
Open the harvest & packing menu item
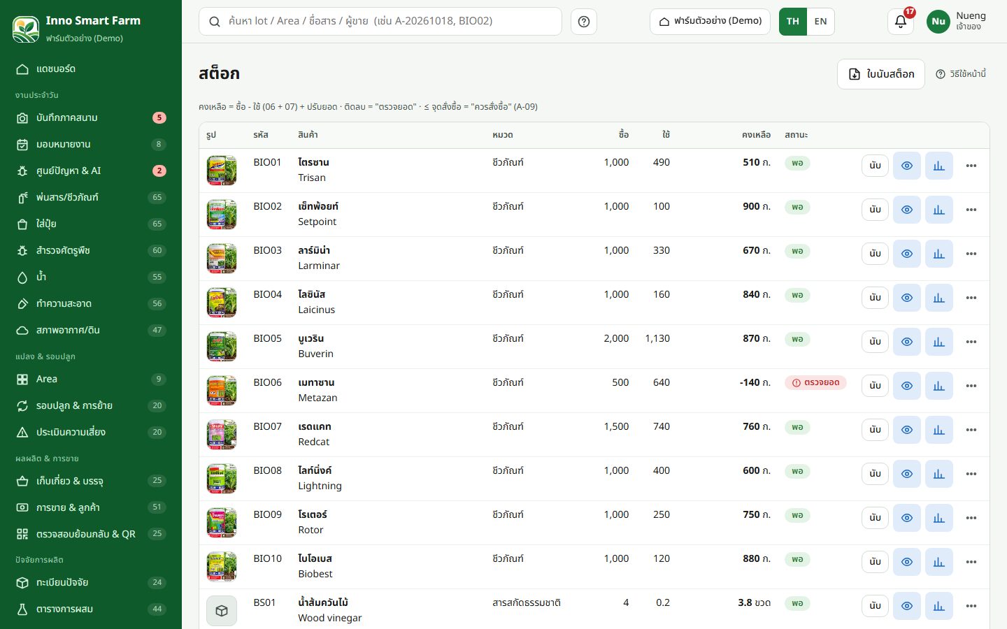(91, 482)
